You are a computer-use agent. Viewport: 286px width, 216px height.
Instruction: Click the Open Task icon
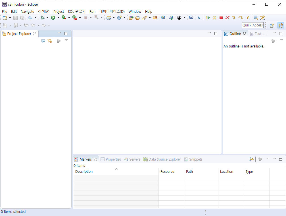[138, 18]
